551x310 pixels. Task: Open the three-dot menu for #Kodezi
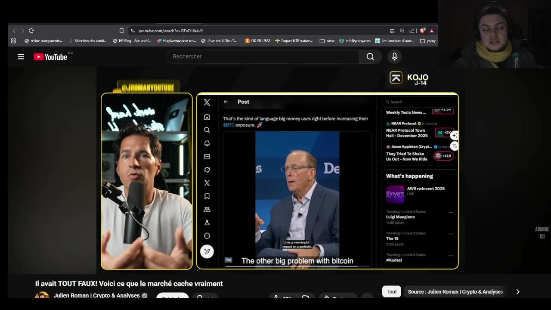pos(451,255)
